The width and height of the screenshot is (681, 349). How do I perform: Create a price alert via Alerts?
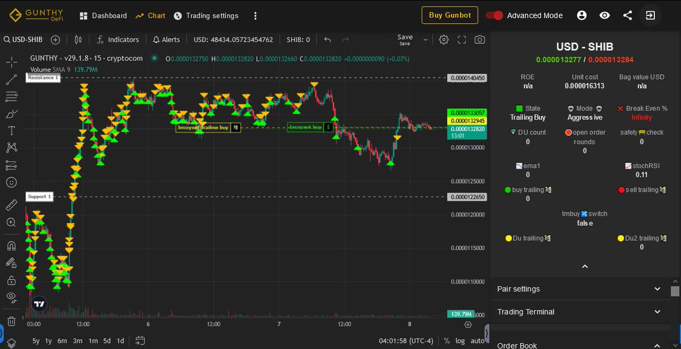tap(166, 40)
